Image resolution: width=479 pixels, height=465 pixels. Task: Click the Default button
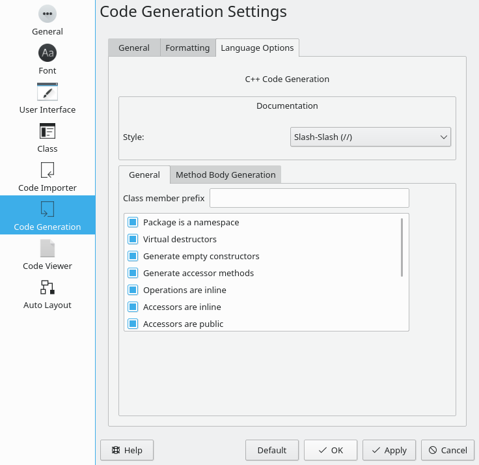(x=272, y=450)
